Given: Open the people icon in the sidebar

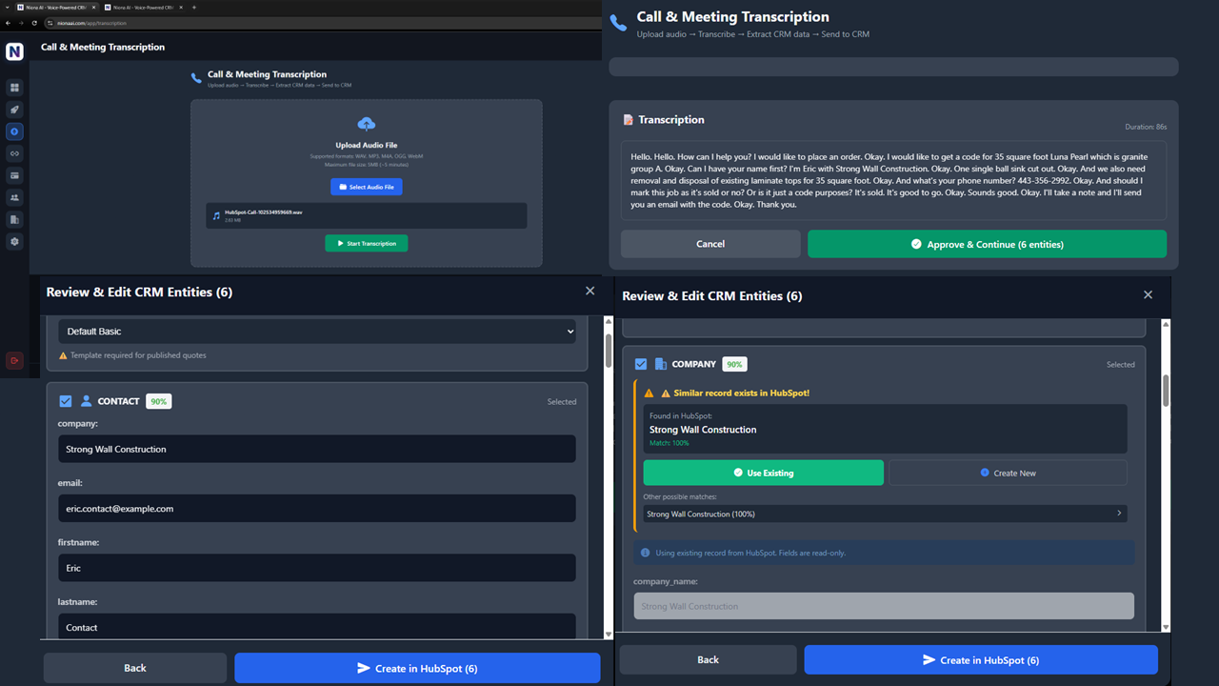Looking at the screenshot, I should [14, 197].
